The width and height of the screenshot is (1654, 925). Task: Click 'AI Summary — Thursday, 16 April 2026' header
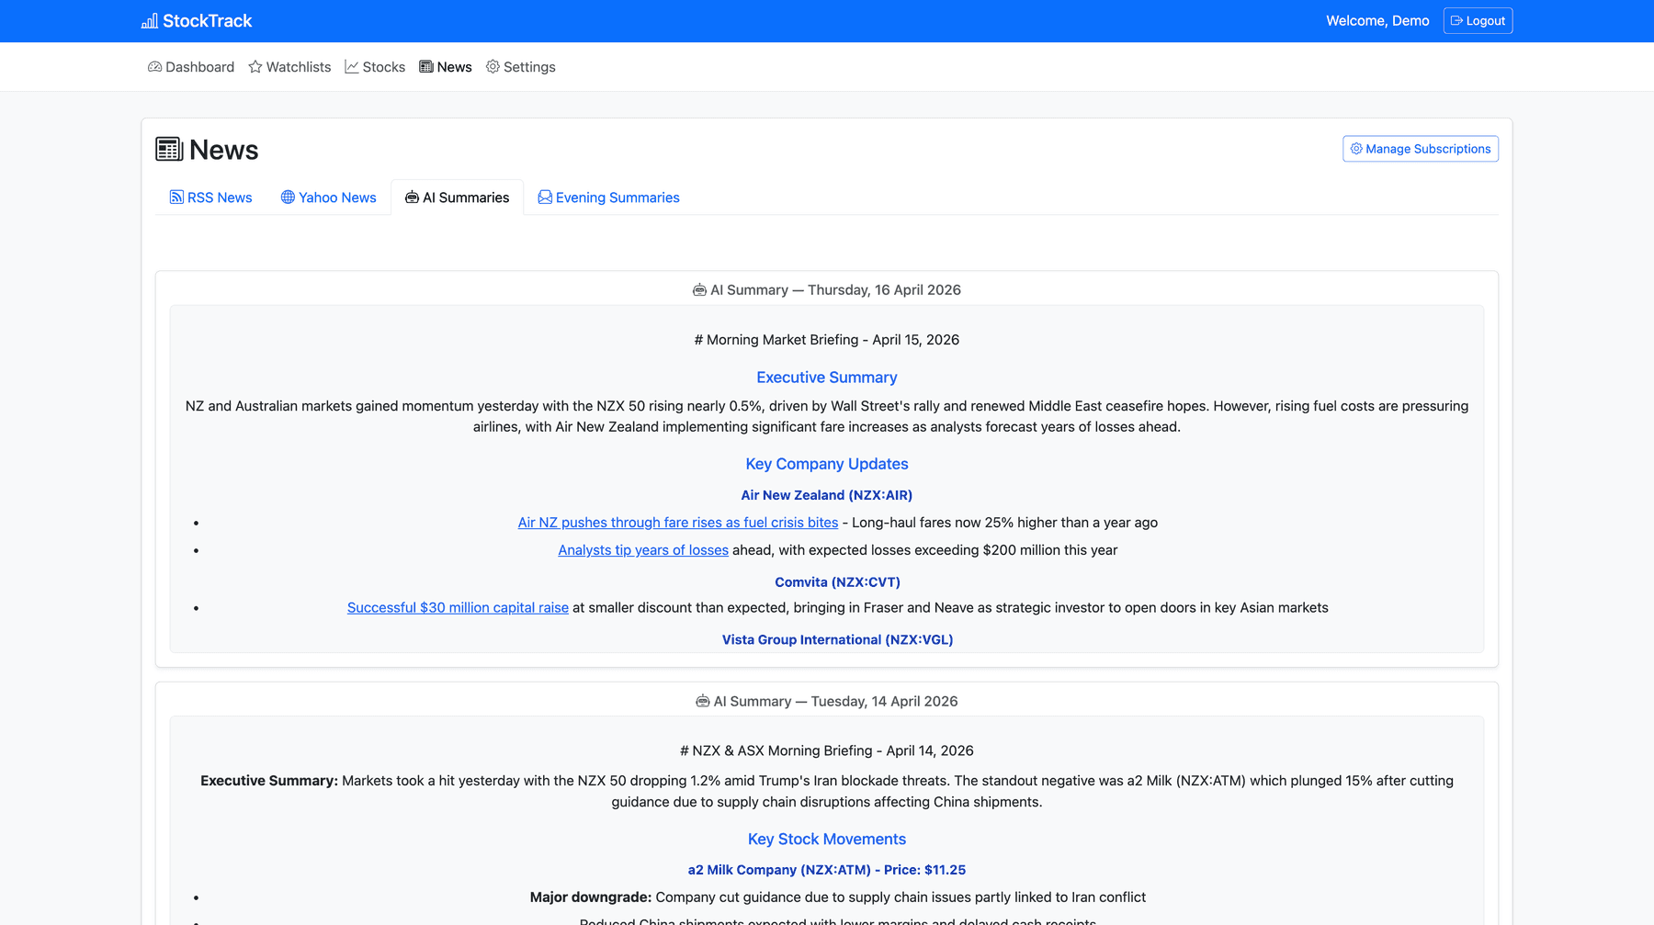827,290
